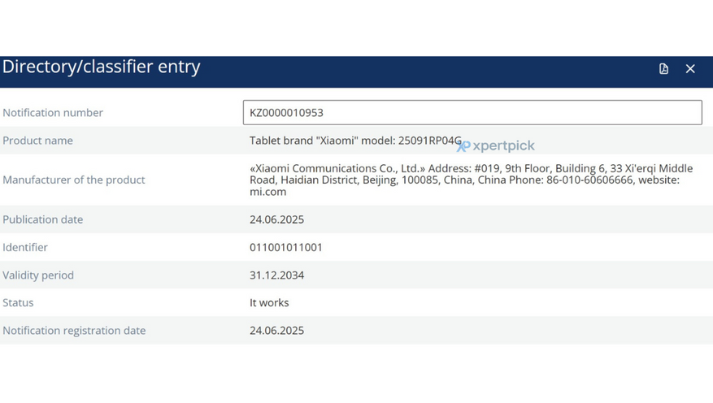Image resolution: width=713 pixels, height=403 pixels.
Task: Click the Identifier value 011001011001
Action: point(285,247)
